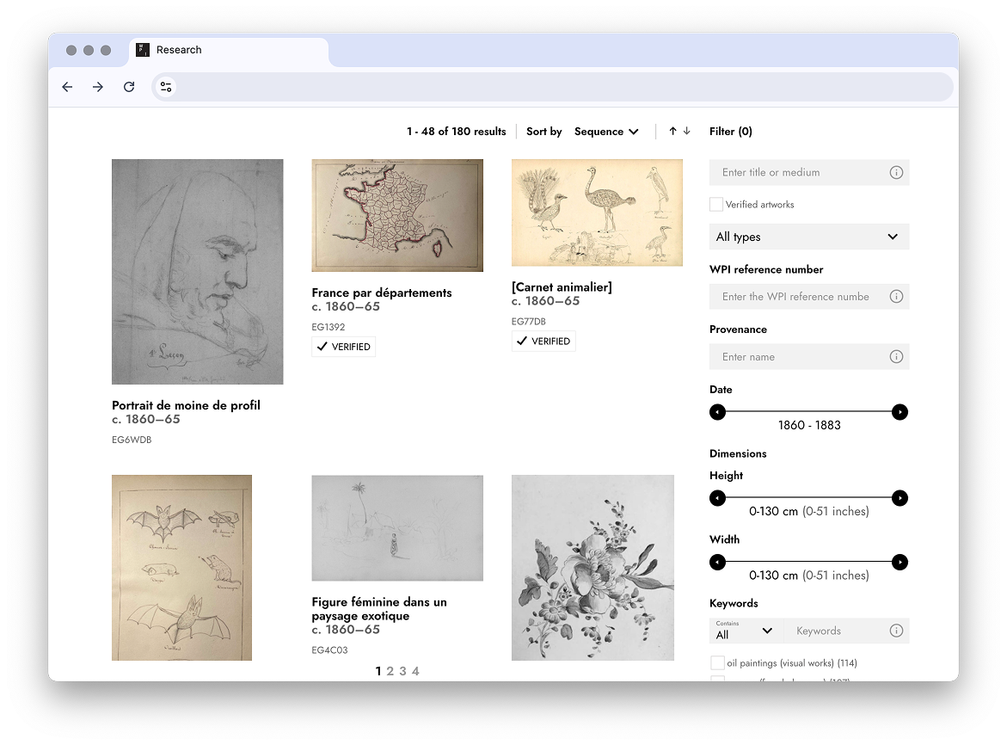Enable the Verified artworks checkbox
This screenshot has height=745, width=1007.
[715, 204]
